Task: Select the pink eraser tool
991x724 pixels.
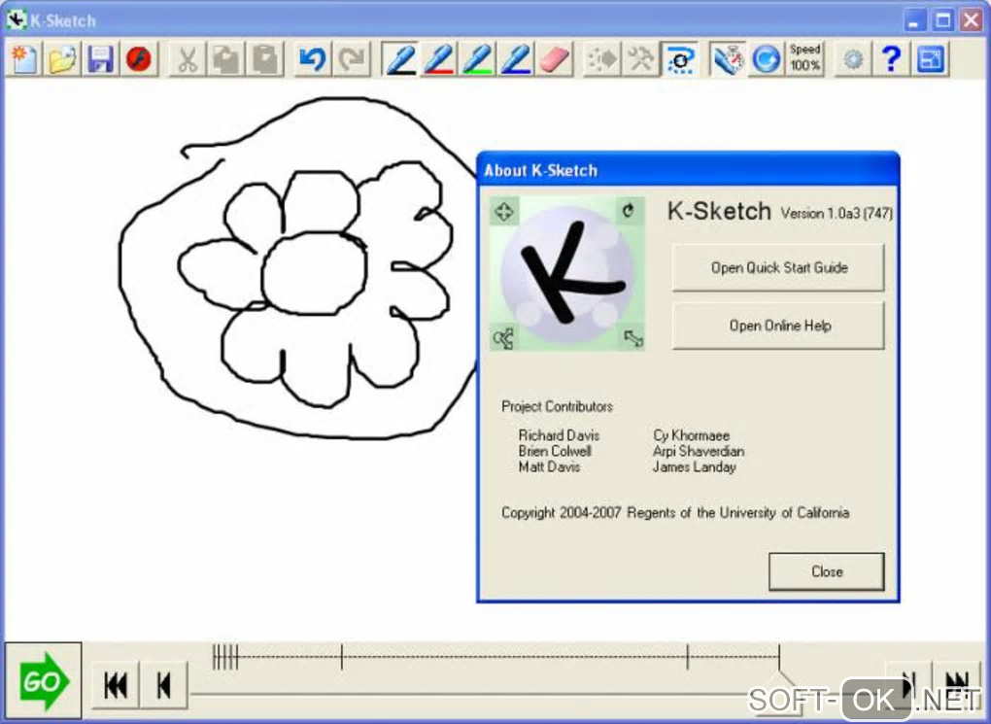Action: click(x=554, y=60)
